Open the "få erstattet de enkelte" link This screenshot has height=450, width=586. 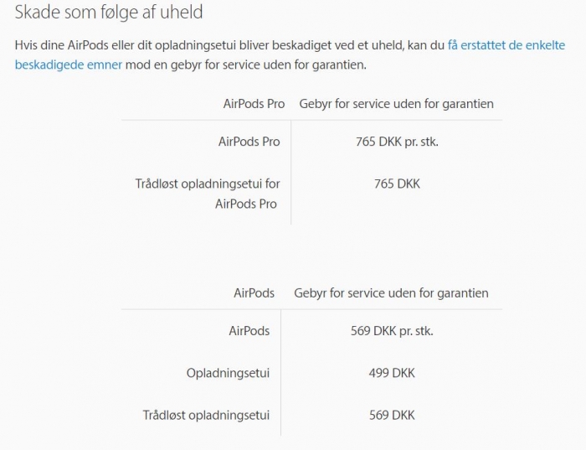506,45
